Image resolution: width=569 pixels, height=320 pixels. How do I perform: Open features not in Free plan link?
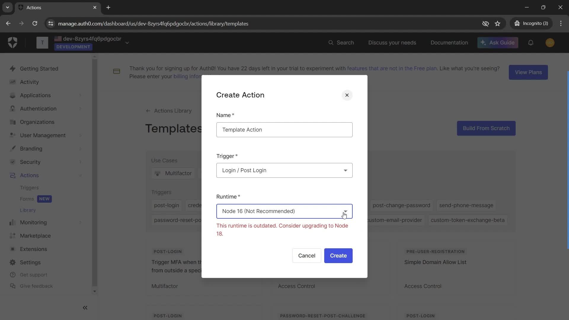coord(392,68)
